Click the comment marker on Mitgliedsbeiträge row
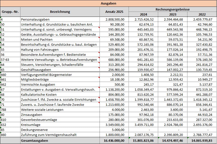This screenshot has width=217, height=144. [99, 77]
